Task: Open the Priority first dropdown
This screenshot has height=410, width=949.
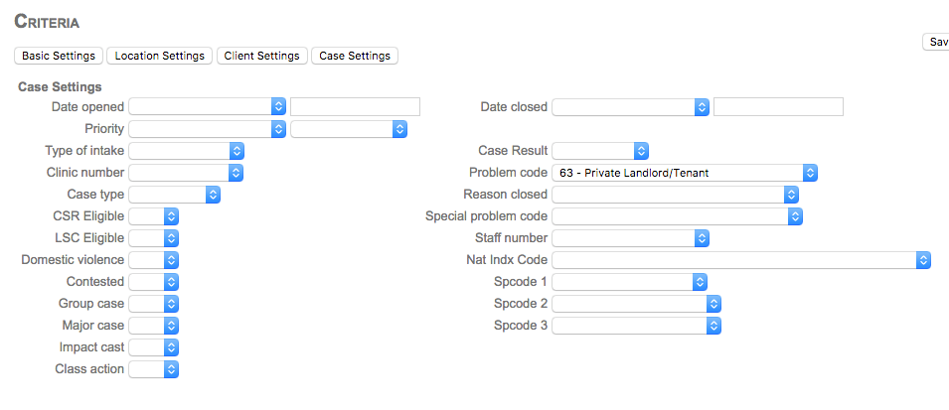Action: [x=208, y=129]
